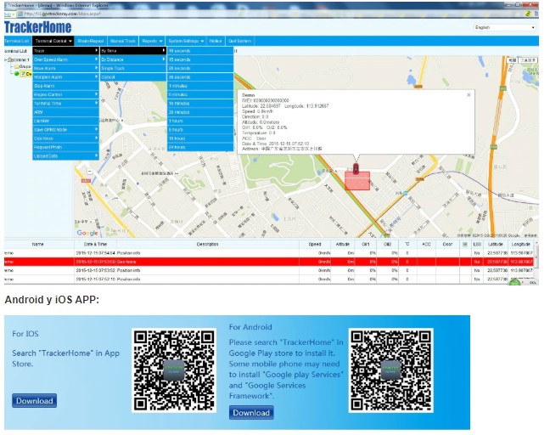550x435 pixels.
Task: Expand the Upload Data submenu
Action: pyautogui.click(x=66, y=156)
